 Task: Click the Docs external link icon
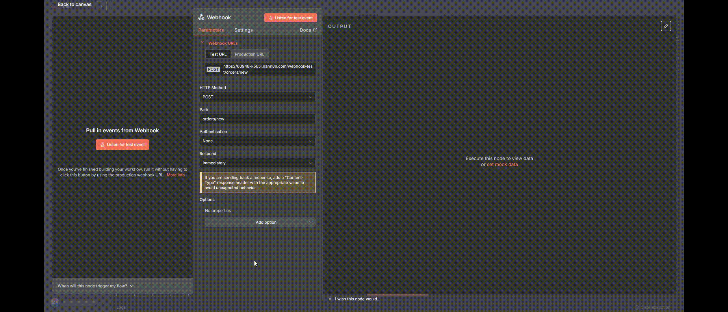pos(315,30)
